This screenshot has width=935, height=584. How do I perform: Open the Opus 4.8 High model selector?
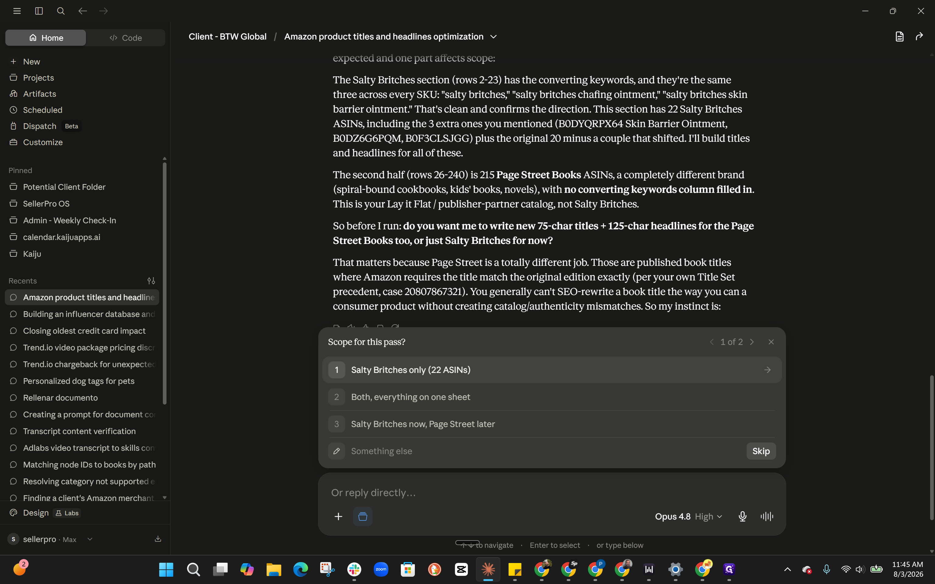688,516
